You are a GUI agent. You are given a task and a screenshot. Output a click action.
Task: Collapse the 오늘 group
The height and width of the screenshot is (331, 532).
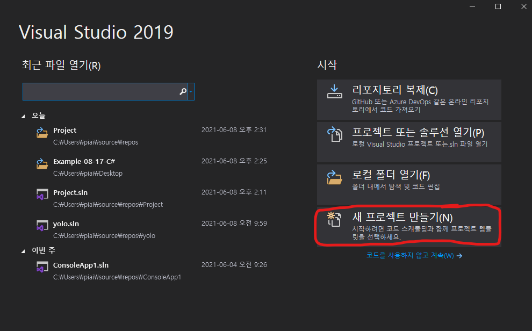[23, 116]
